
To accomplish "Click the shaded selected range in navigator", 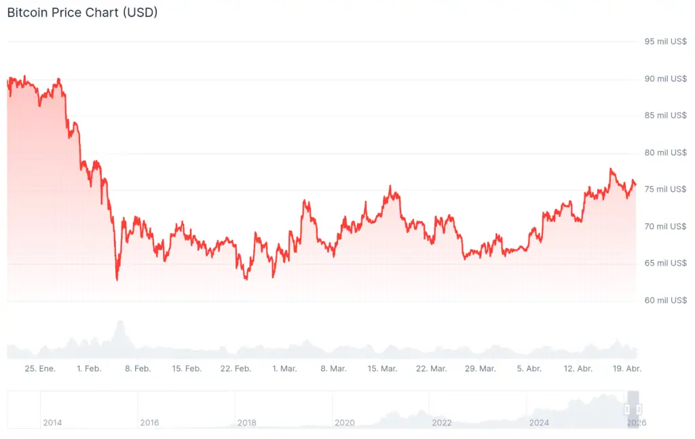I will [633, 400].
